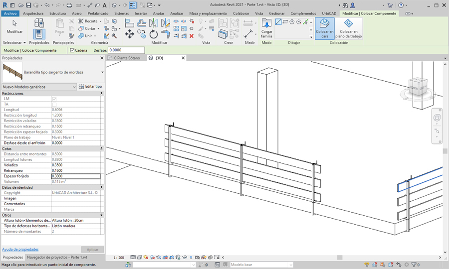This screenshot has width=449, height=269.
Task: Open the Barandilla type selector dropdown
Action: [102, 72]
